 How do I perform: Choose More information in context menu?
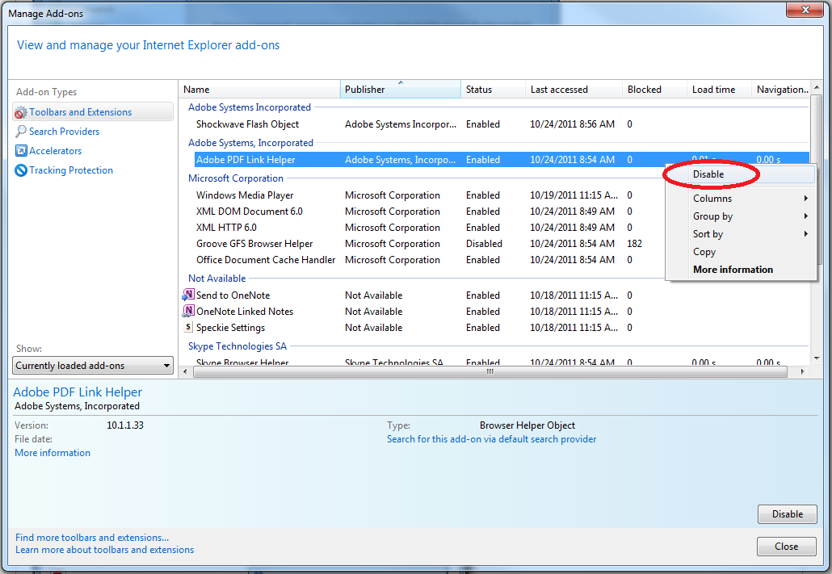coord(741,270)
